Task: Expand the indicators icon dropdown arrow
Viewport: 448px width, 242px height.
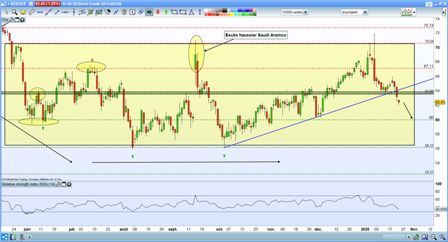Action: (414, 12)
